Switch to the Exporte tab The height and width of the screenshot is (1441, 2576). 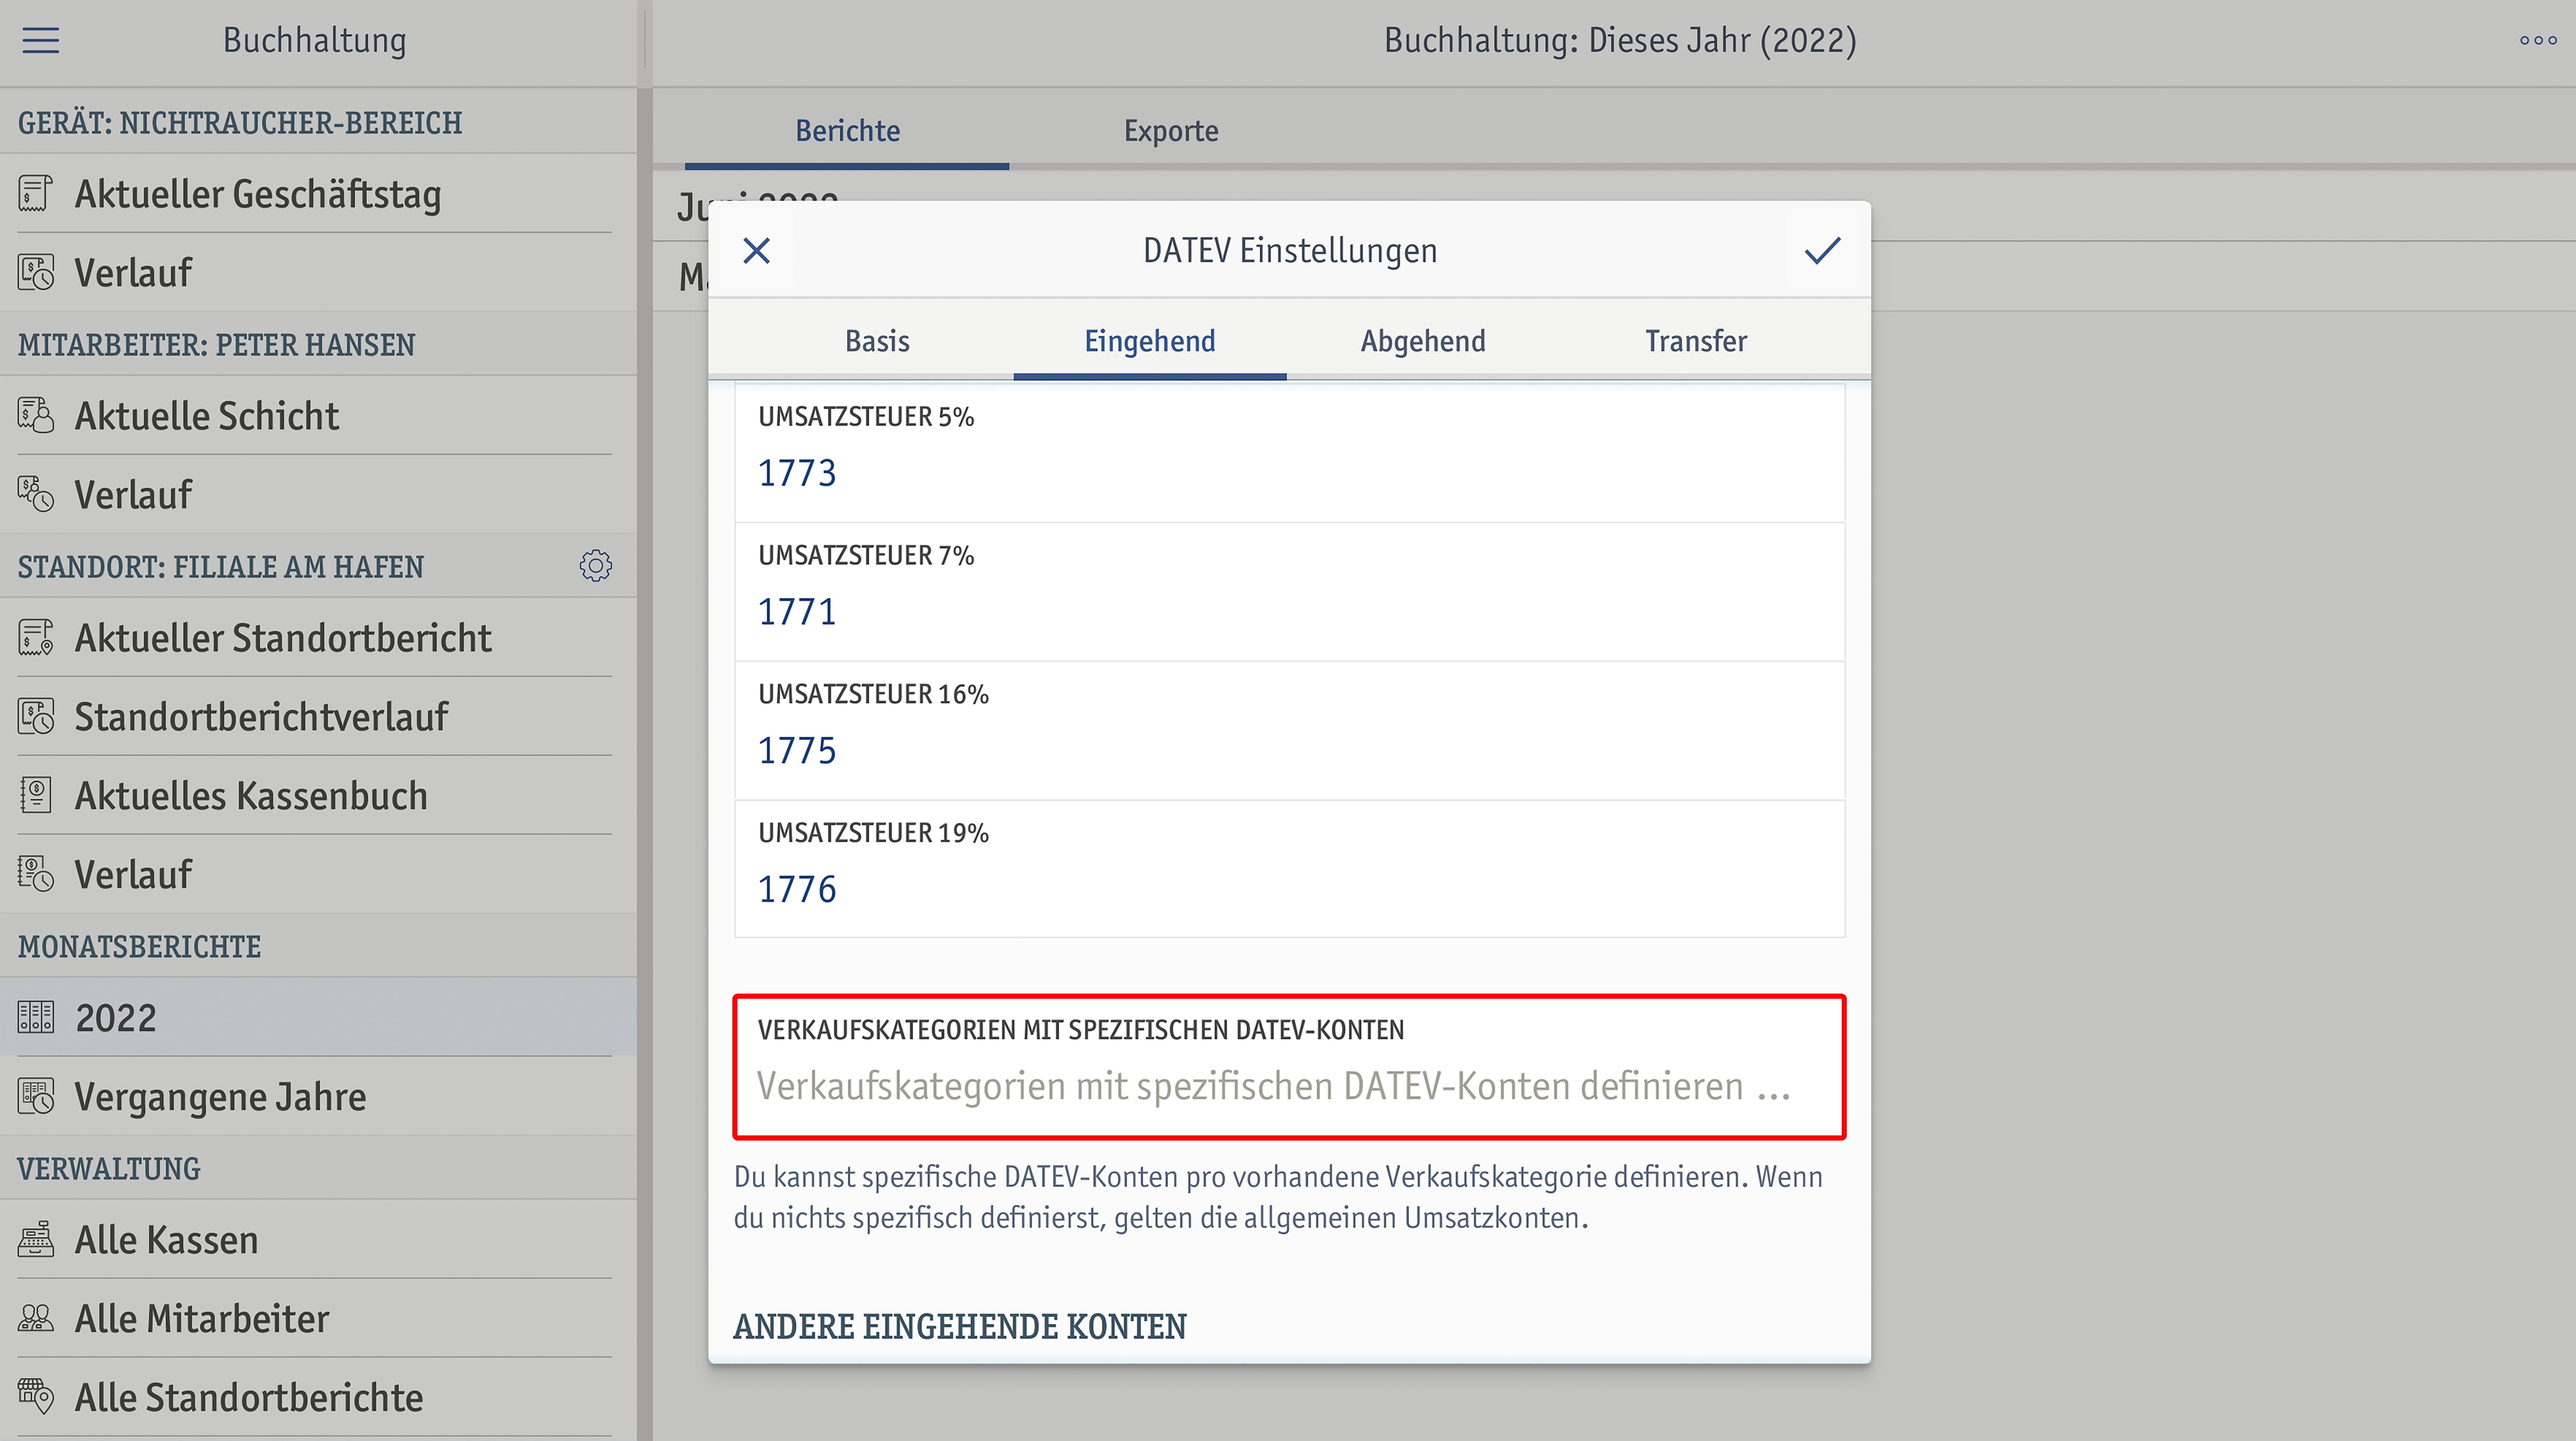(1171, 131)
